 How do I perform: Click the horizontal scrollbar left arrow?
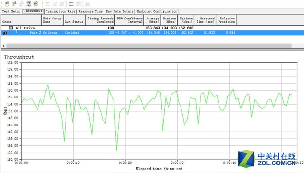pyautogui.click(x=4, y=46)
